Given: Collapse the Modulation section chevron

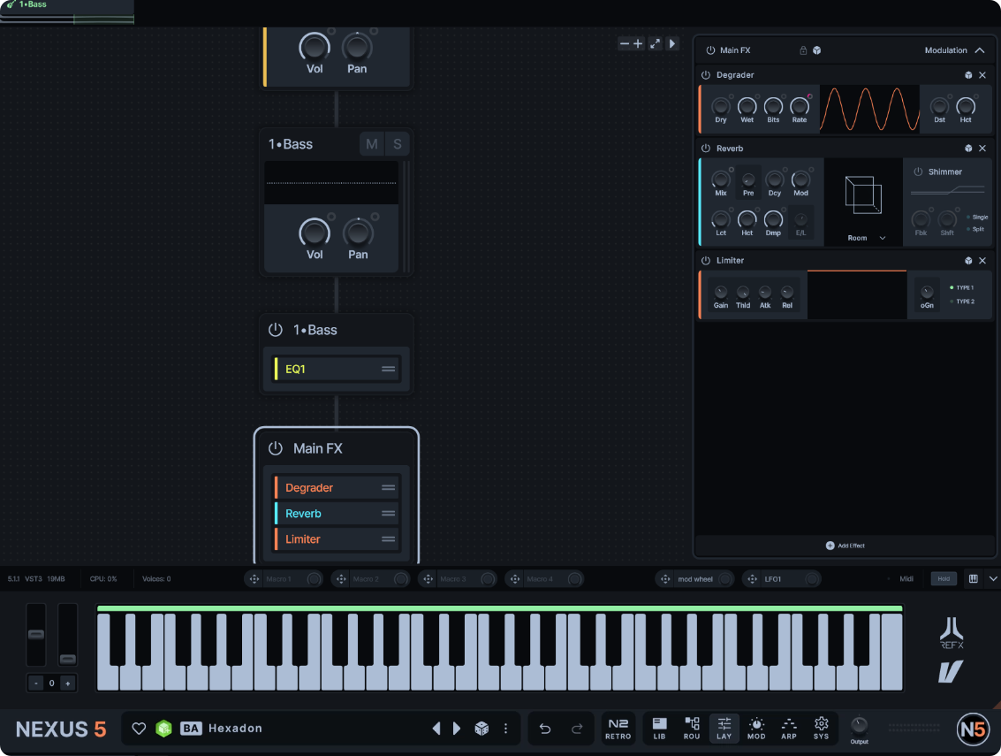Looking at the screenshot, I should pyautogui.click(x=980, y=50).
